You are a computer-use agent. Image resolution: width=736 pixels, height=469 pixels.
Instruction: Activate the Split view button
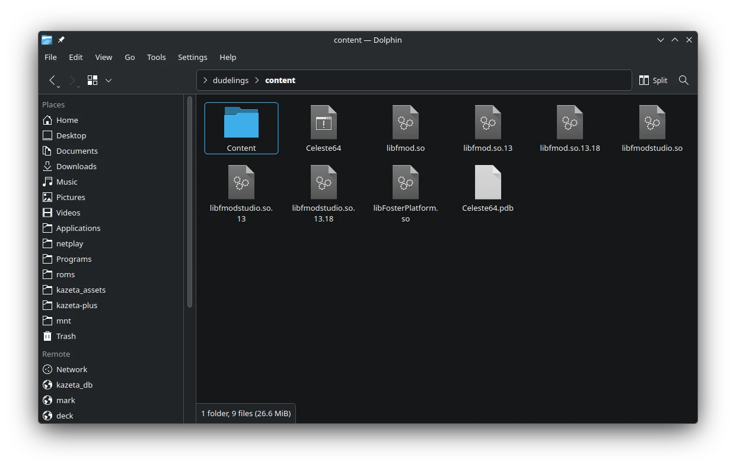[x=652, y=80]
